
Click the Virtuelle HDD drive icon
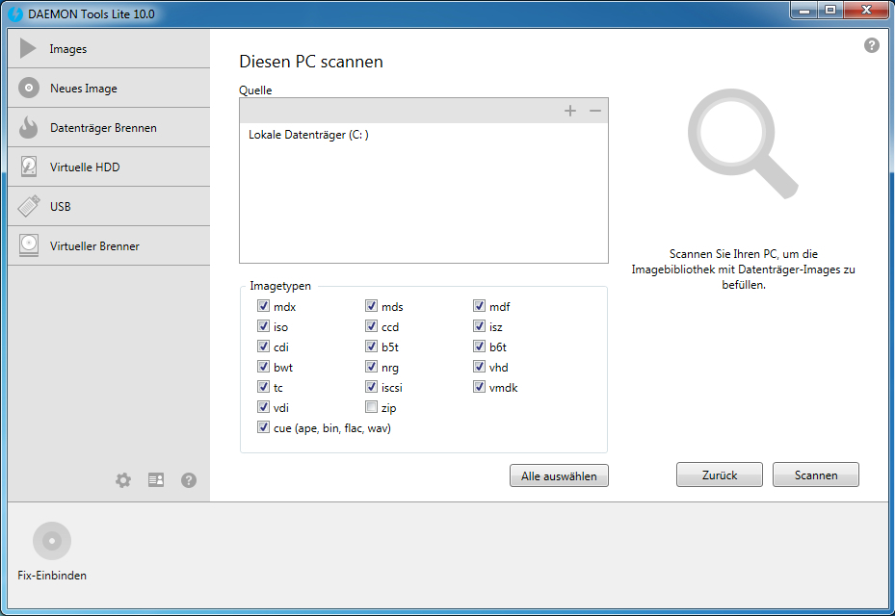click(x=29, y=167)
